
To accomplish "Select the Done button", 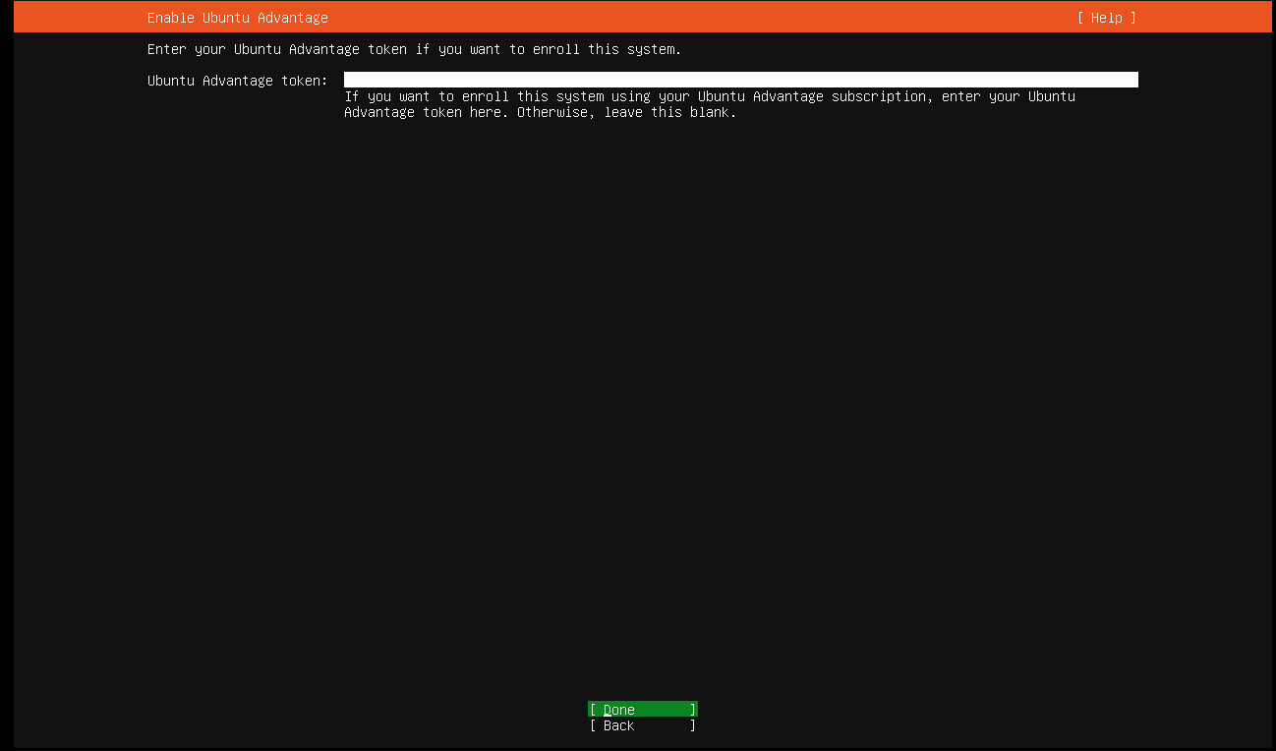I will pos(643,710).
